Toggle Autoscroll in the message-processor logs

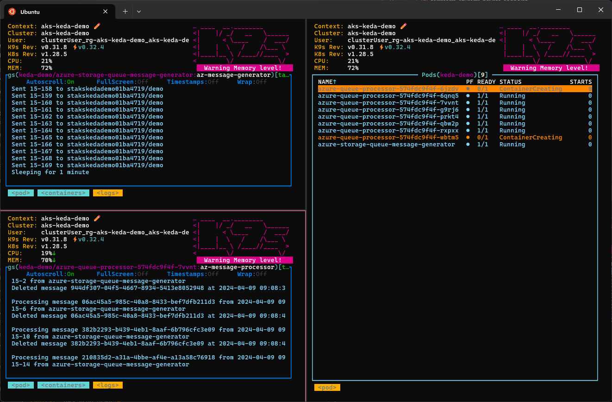(50, 274)
